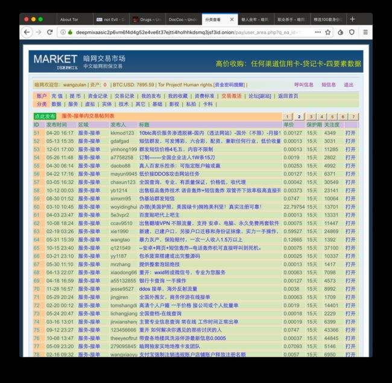Open the page actions three-dots menu

point(318,32)
